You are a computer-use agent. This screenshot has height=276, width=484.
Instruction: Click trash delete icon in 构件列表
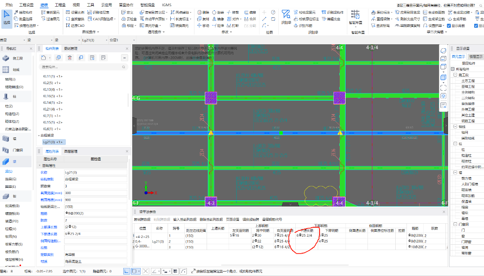coord(70,58)
